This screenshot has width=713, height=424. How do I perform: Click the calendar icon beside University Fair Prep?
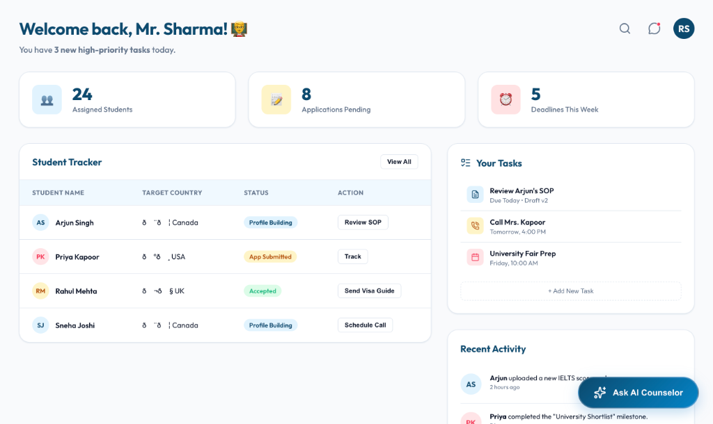coord(475,258)
